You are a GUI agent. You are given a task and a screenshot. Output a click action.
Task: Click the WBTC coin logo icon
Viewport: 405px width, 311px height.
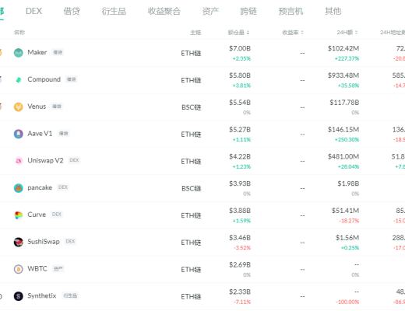click(19, 269)
